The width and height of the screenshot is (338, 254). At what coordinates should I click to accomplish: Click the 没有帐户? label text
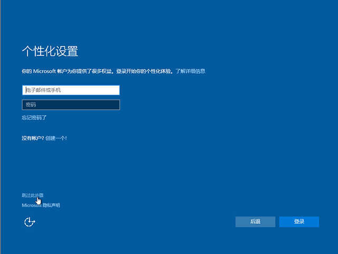point(32,138)
